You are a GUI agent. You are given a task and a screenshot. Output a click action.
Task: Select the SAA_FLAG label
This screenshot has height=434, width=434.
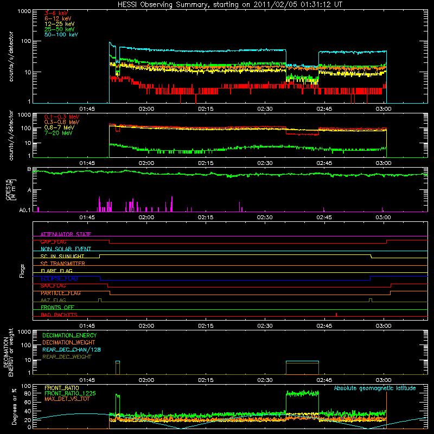(53, 286)
